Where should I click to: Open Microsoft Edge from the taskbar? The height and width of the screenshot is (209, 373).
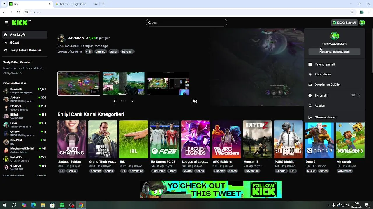point(33,205)
